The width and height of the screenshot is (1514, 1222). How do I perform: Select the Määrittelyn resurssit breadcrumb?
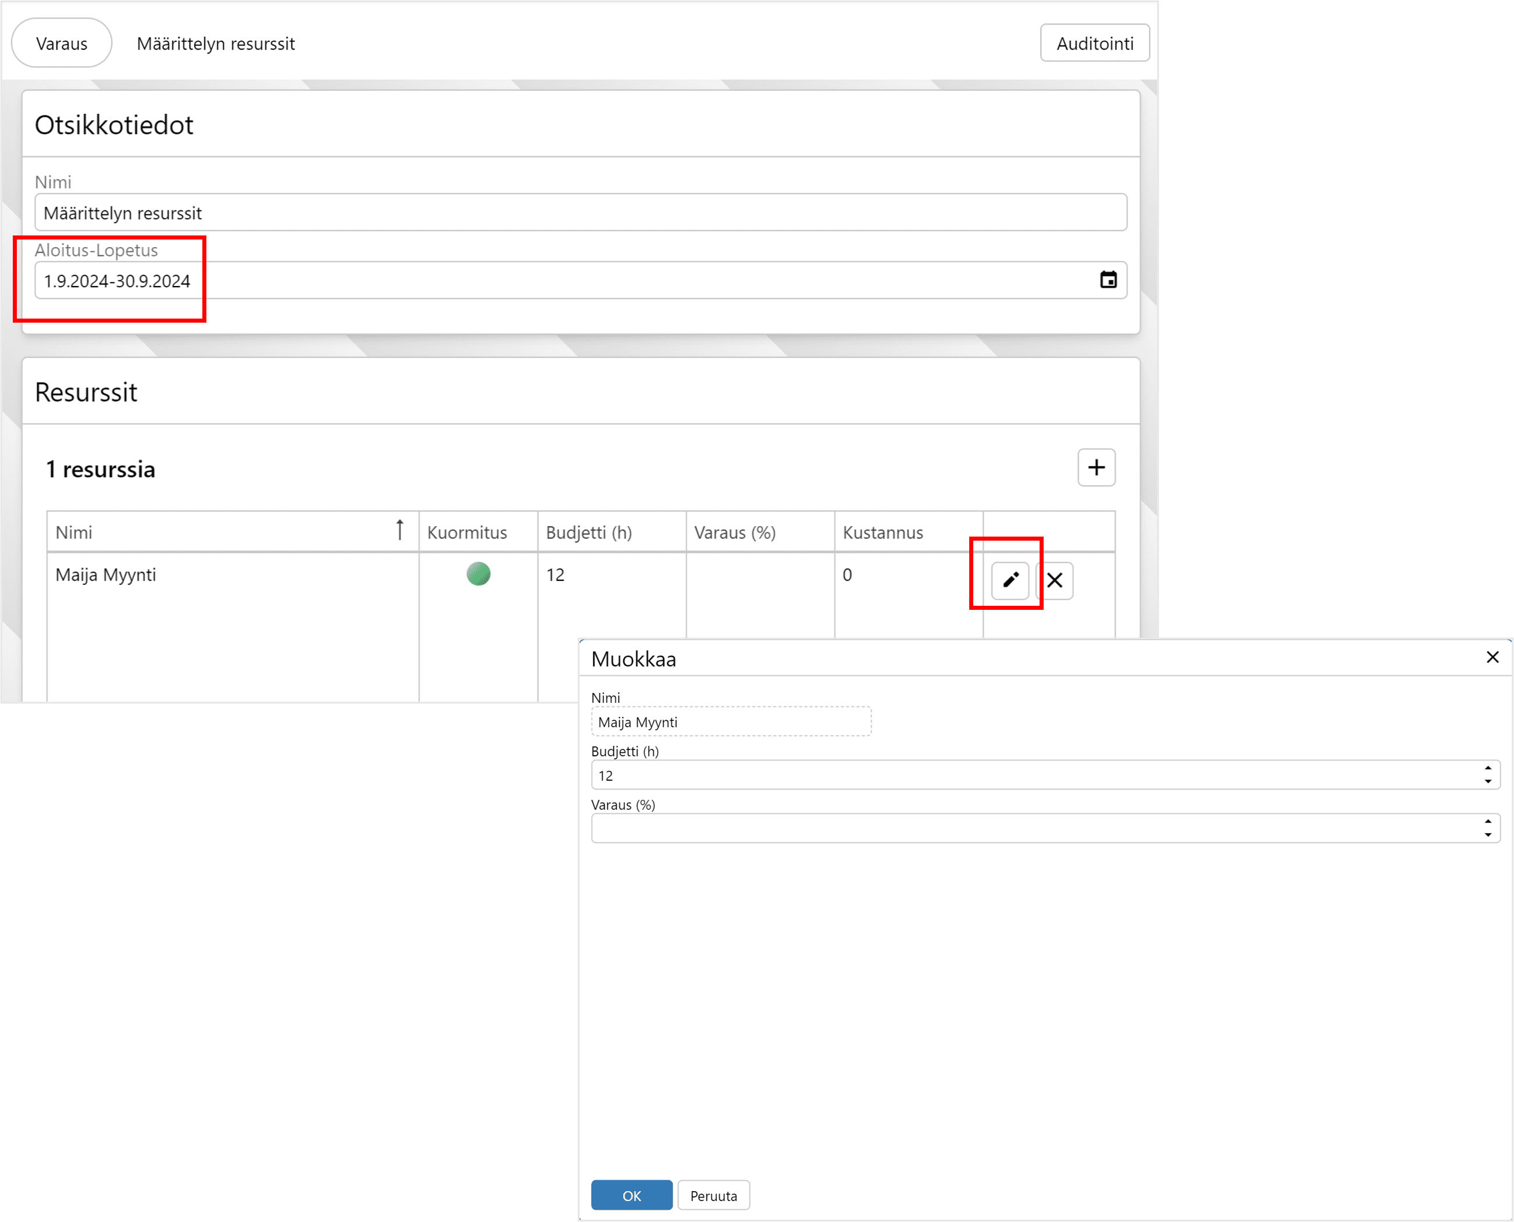pos(215,44)
